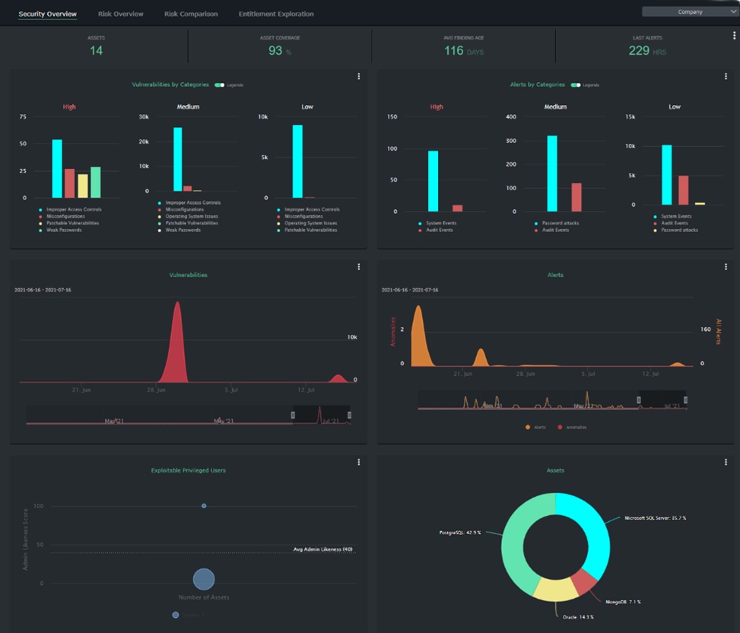Click the red Audit Events bar in Medium alerts
This screenshot has height=633, width=740.
click(x=576, y=197)
